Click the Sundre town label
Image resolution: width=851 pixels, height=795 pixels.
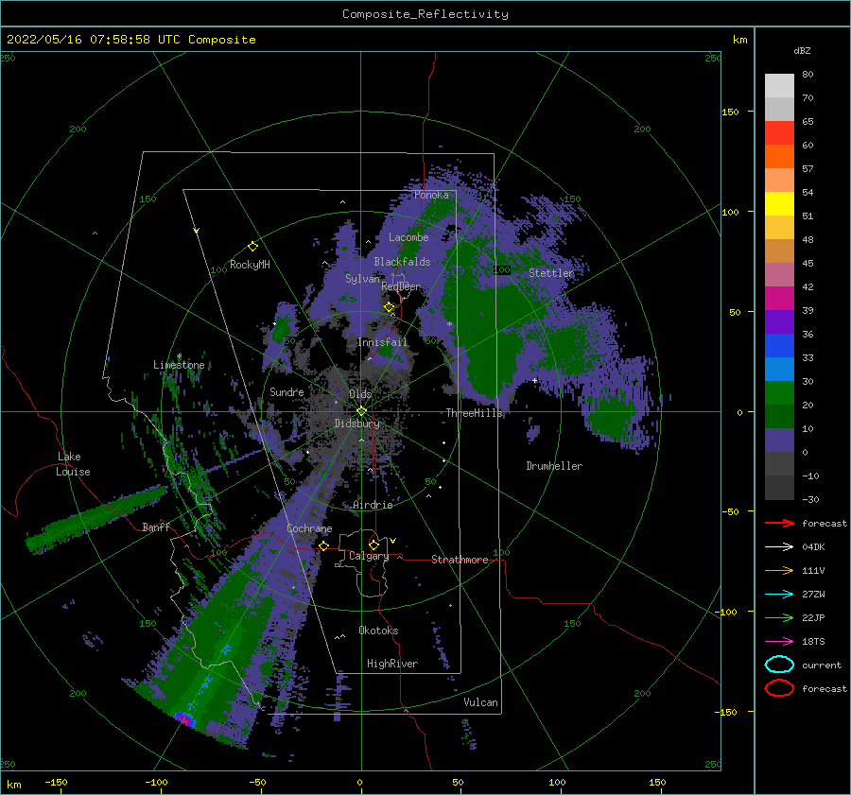click(x=287, y=391)
